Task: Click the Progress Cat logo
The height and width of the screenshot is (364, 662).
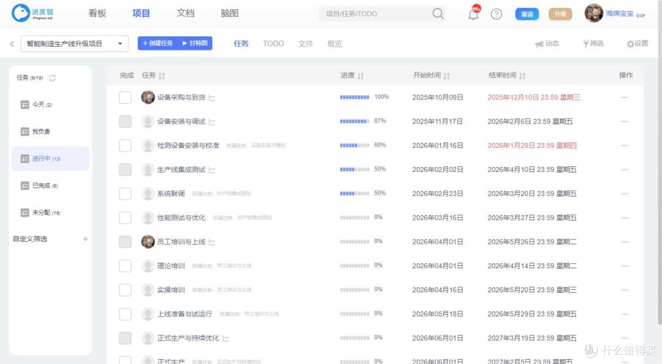Action: [x=32, y=13]
